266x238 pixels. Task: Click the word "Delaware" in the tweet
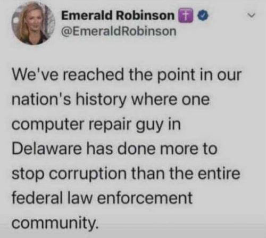[47, 149]
